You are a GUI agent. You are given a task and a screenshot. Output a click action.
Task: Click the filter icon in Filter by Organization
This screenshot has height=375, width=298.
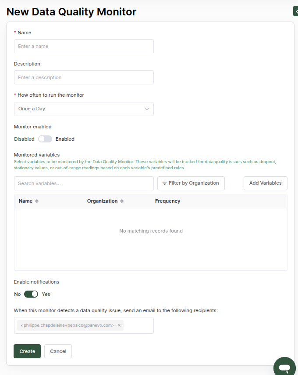[x=164, y=183]
